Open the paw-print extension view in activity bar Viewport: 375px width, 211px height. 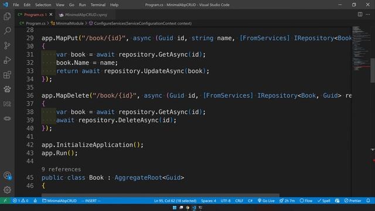tap(7, 89)
